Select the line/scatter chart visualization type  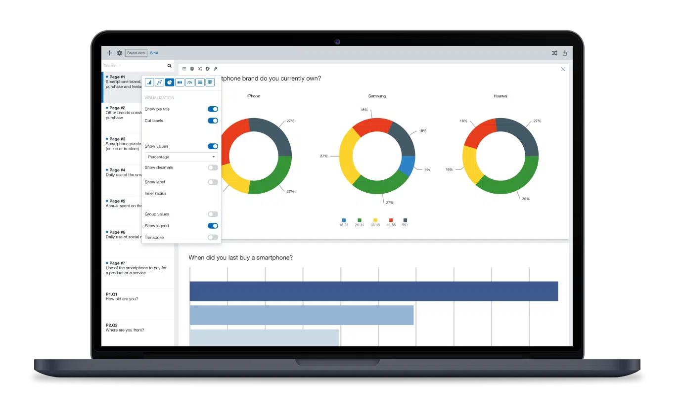[159, 83]
